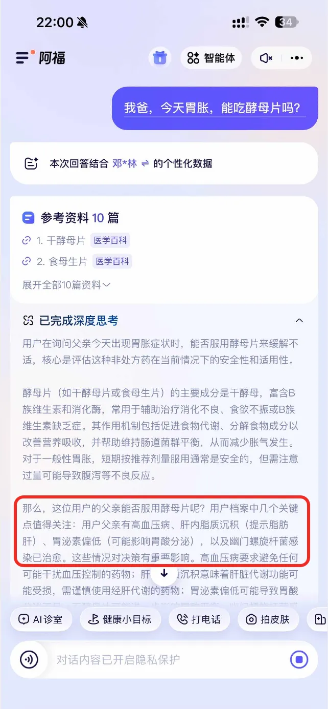Image resolution: width=328 pixels, height=709 pixels.
Task: Switch profile via 邓*林 swap arrows
Action: tap(145, 164)
